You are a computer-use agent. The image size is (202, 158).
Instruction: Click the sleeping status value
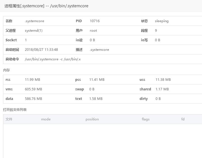point(162,21)
